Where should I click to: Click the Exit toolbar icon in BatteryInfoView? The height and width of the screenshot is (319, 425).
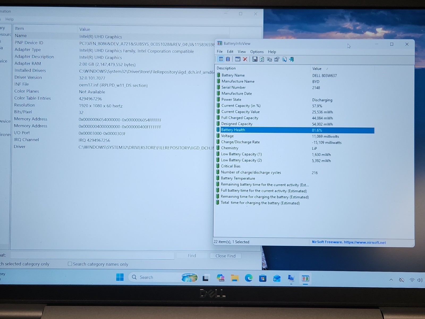click(x=291, y=59)
